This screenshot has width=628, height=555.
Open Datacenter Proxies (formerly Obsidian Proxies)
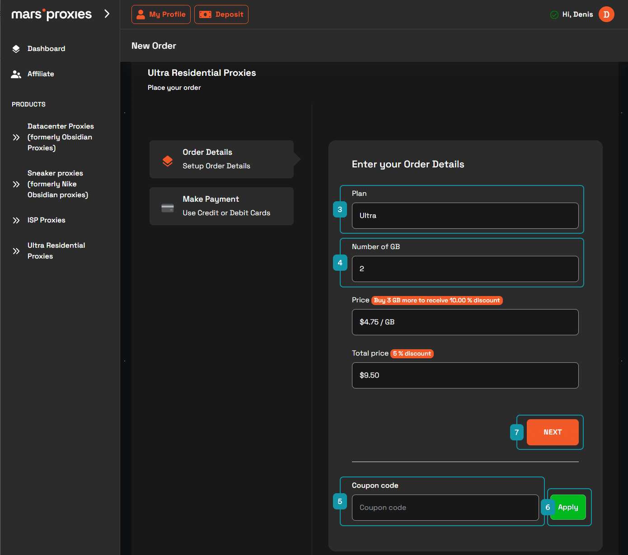[x=61, y=137]
